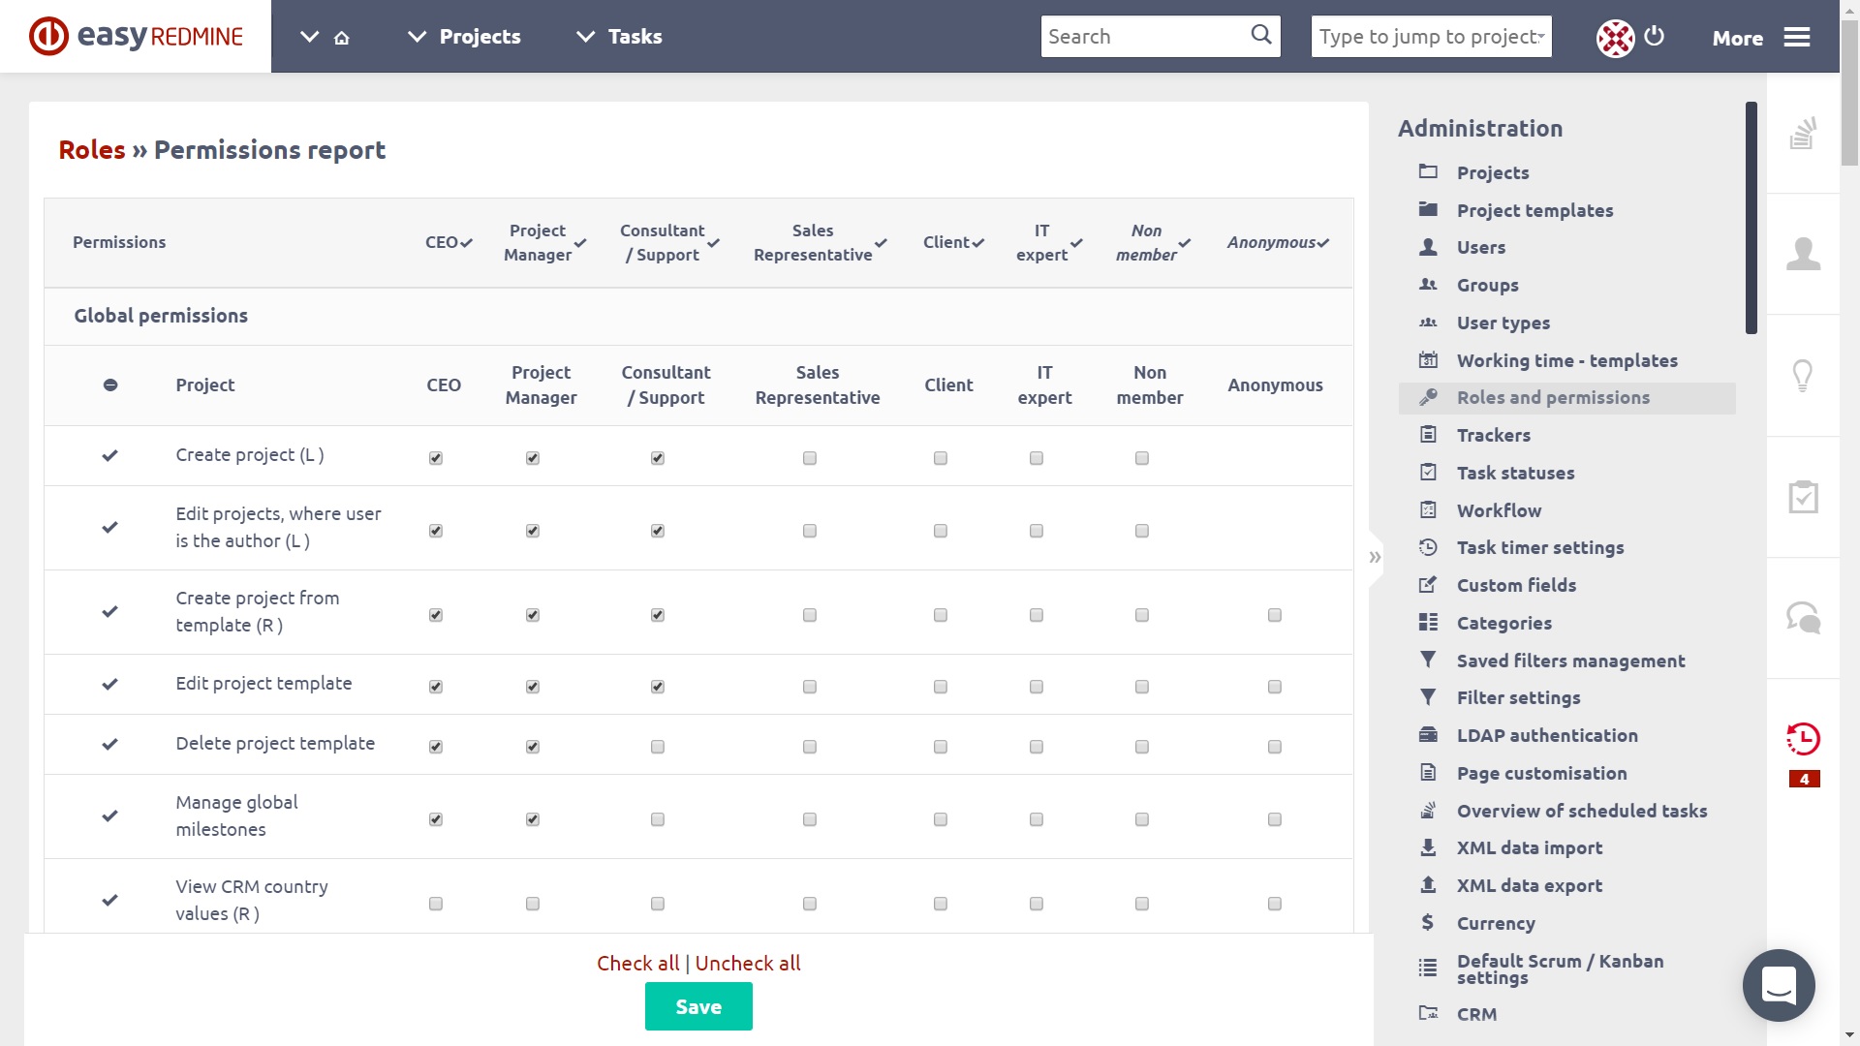View recent history via red clock icon

pyautogui.click(x=1803, y=738)
